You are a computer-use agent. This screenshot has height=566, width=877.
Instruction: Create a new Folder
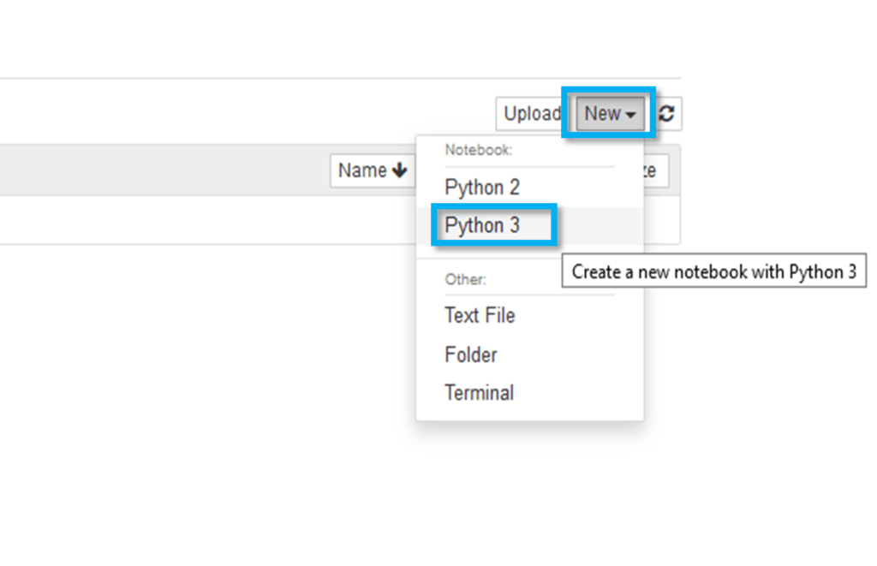[529, 354]
